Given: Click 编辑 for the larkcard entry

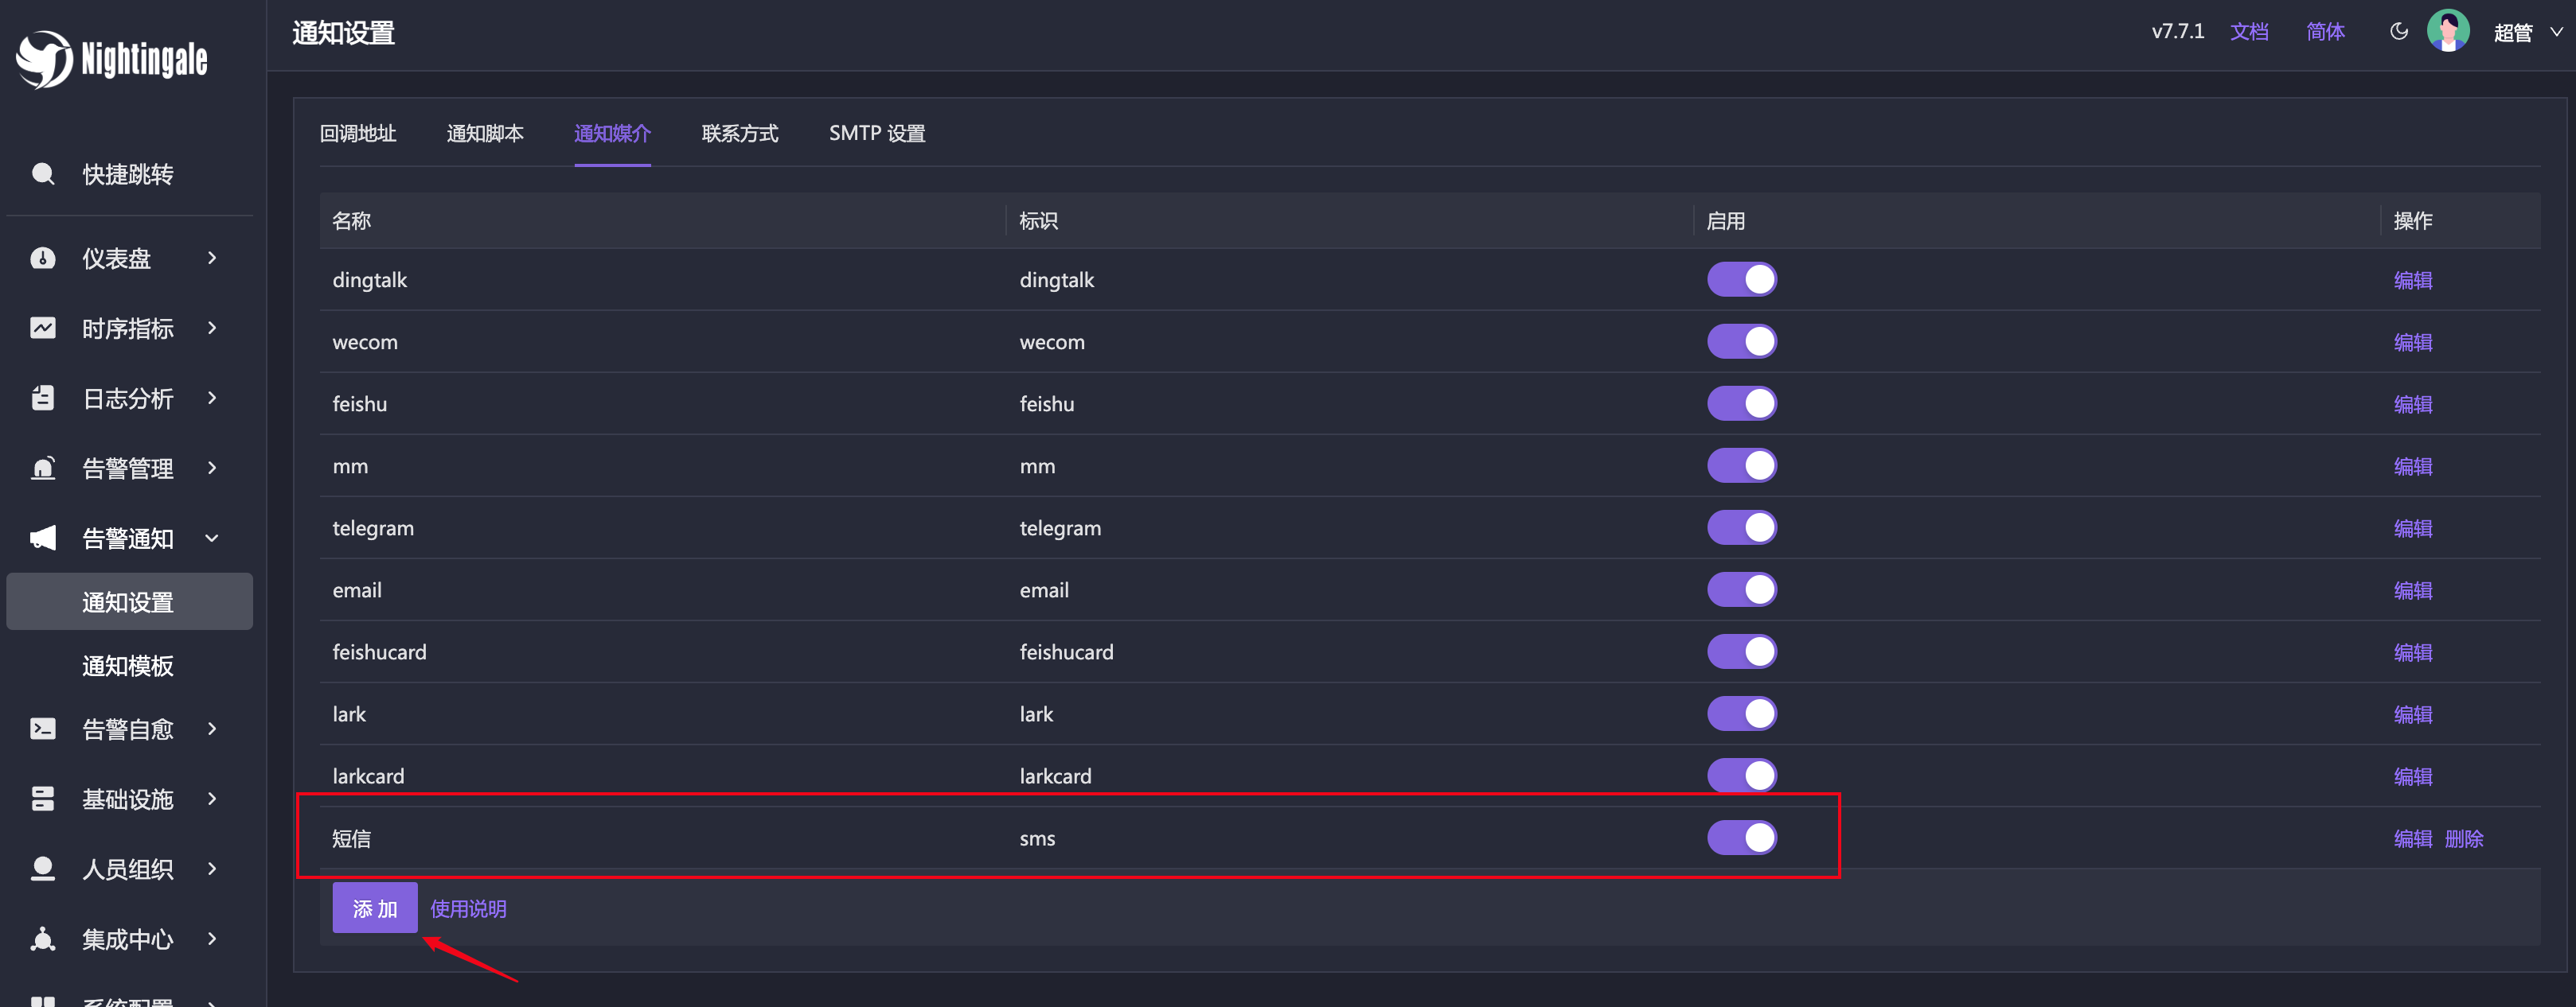Looking at the screenshot, I should click(2412, 776).
